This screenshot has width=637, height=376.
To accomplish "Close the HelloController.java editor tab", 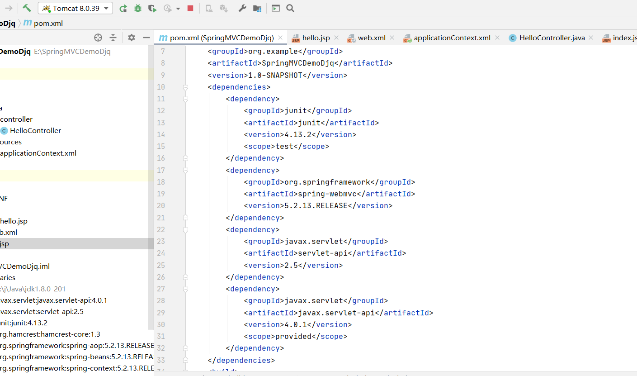I will 592,38.
